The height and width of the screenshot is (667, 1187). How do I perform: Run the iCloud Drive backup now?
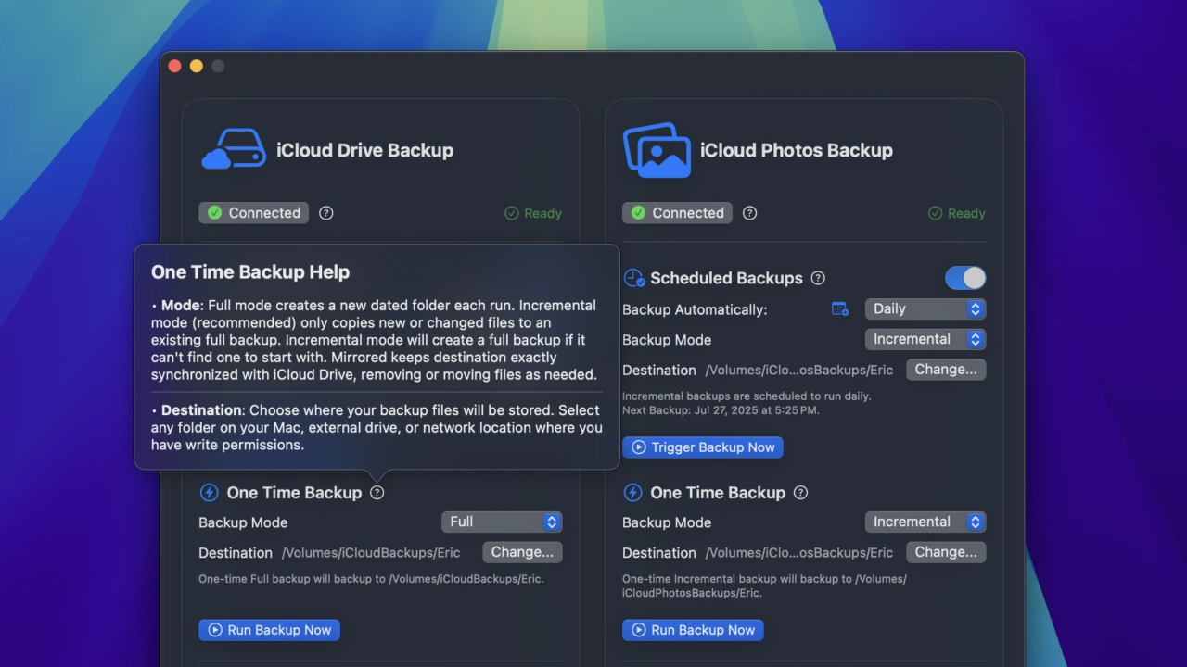[x=269, y=630]
